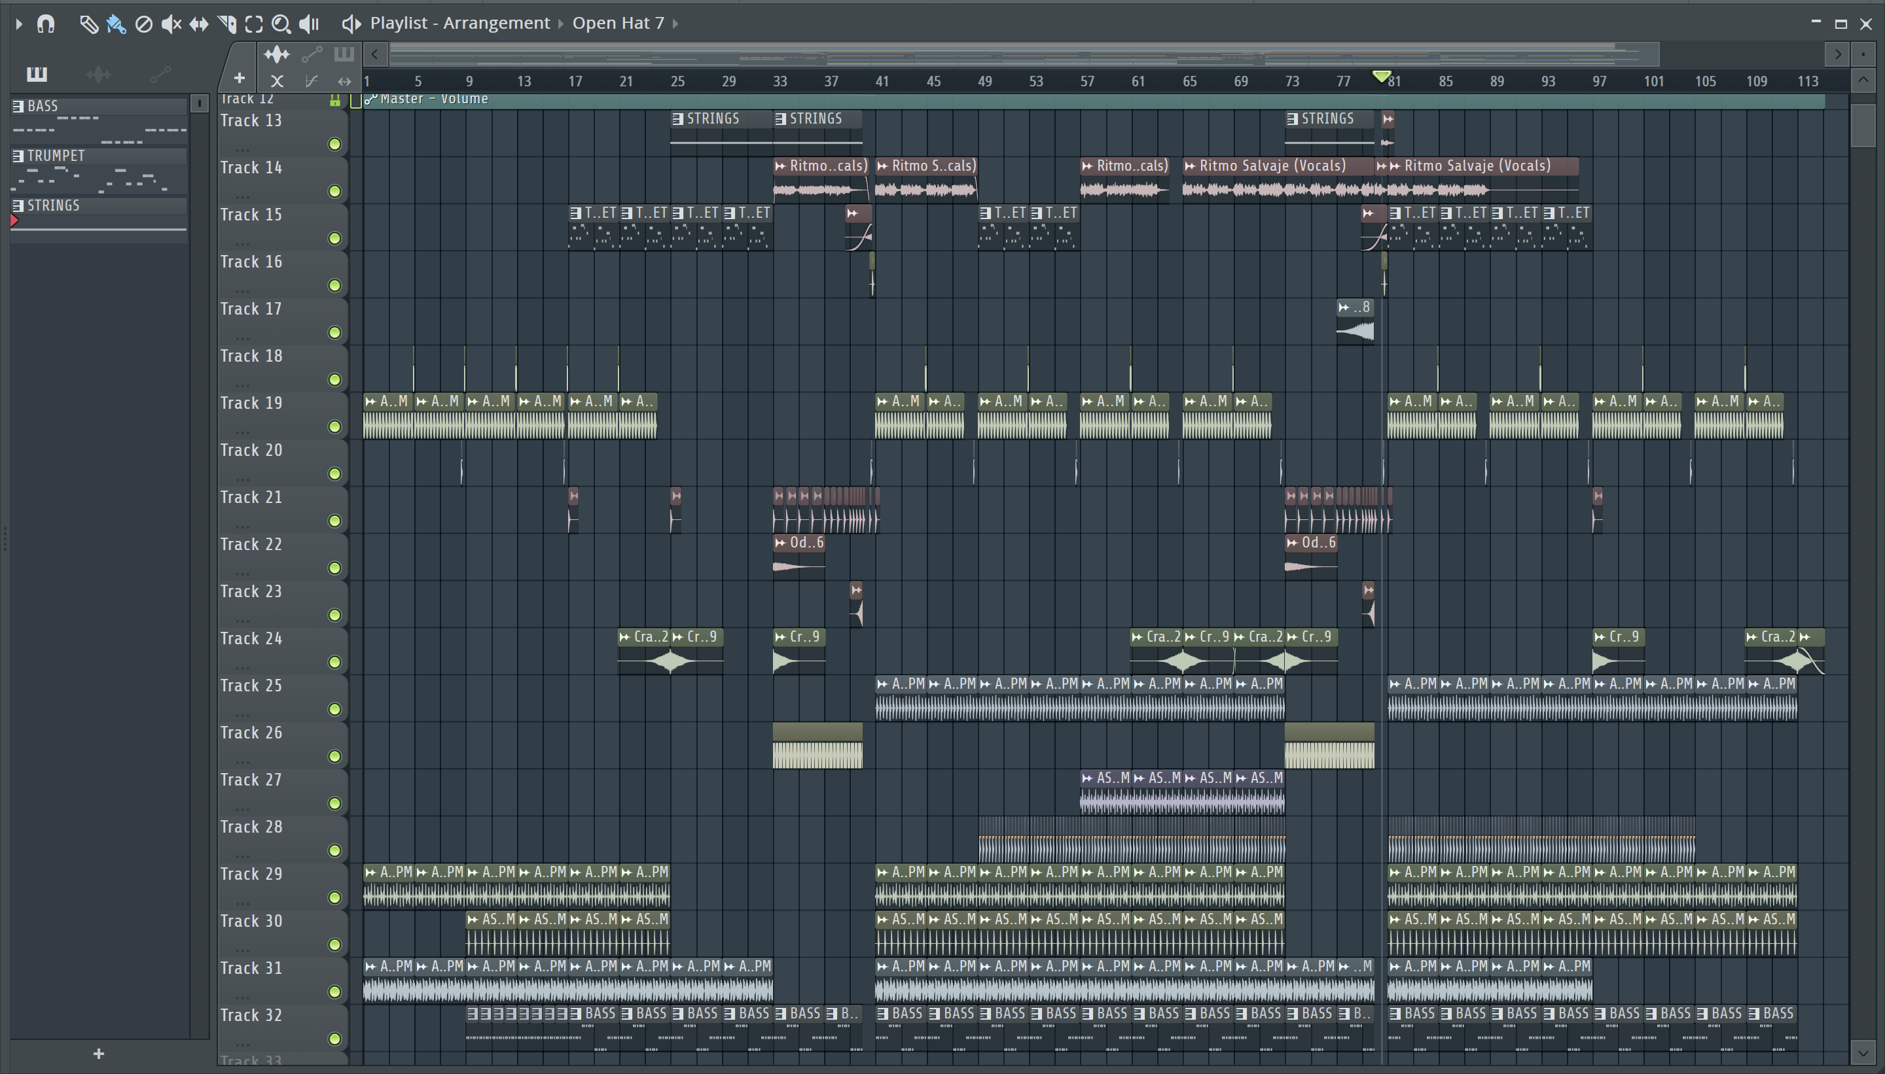Mute Track 27 with green switch
The image size is (1885, 1074).
tap(334, 804)
